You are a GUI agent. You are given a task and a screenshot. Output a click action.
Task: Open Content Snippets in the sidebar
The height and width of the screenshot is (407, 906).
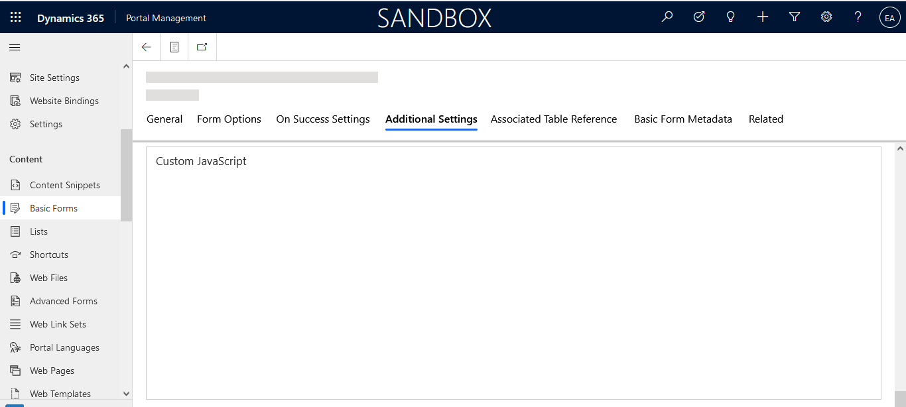click(60, 185)
